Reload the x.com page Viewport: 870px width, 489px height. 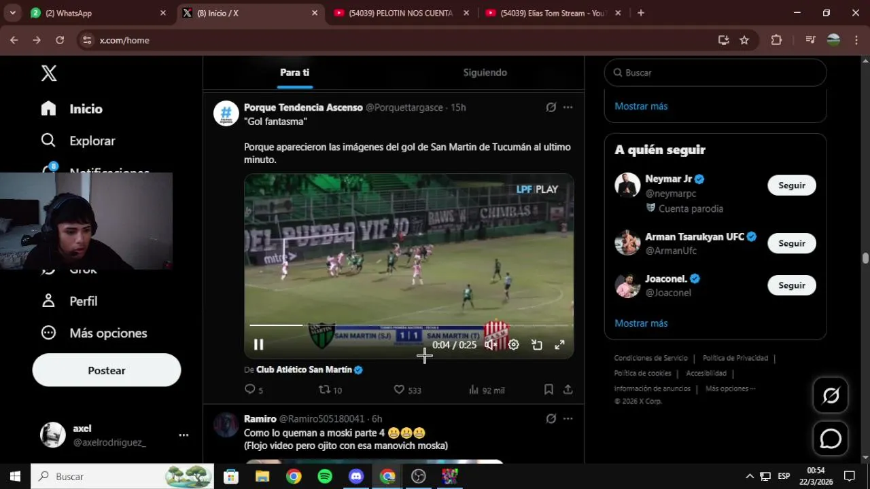60,40
